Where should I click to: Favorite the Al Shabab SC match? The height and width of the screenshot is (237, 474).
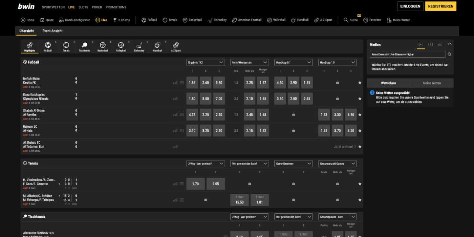360,147
